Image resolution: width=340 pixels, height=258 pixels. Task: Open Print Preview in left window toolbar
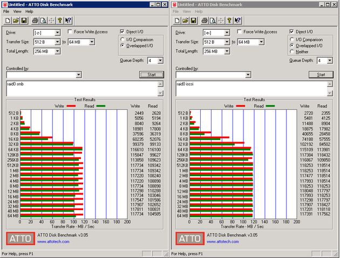(x=43, y=20)
